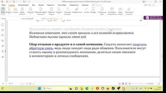Go to first page button
The image size is (166, 93).
(x=3, y=84)
